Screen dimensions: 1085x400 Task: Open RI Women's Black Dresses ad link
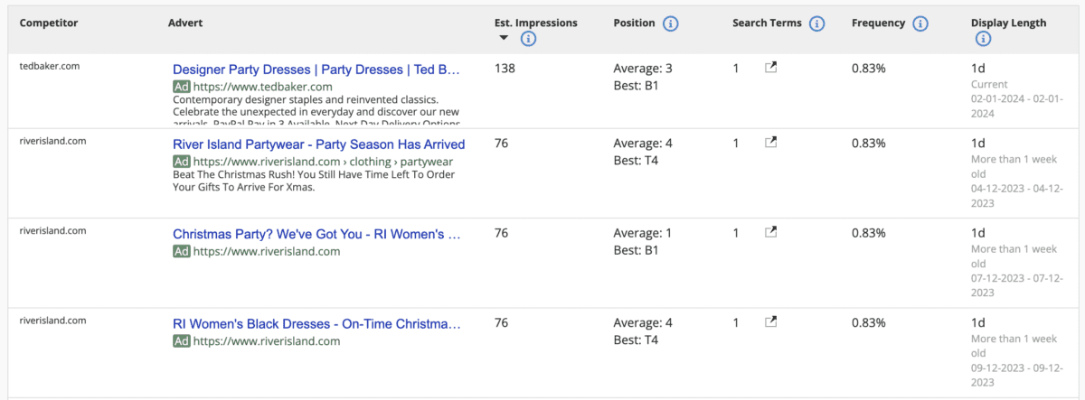point(316,323)
